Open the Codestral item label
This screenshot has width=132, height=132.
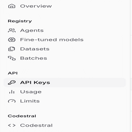pyautogui.click(x=36, y=125)
